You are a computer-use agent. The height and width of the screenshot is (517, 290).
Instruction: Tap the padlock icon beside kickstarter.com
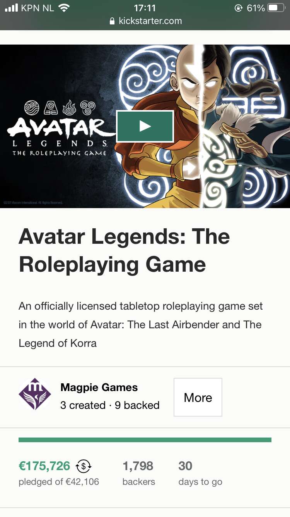click(x=113, y=21)
